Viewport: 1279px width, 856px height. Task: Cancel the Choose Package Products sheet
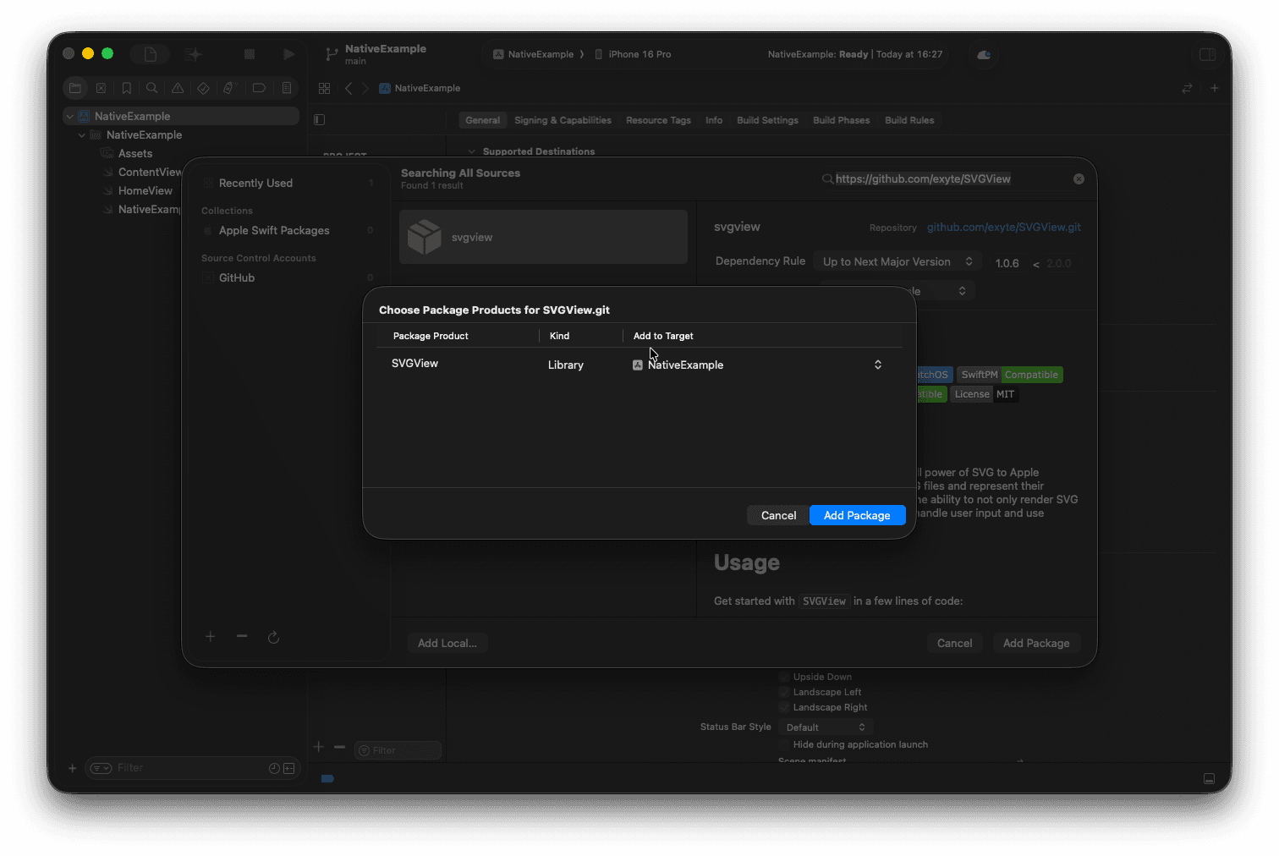(777, 515)
